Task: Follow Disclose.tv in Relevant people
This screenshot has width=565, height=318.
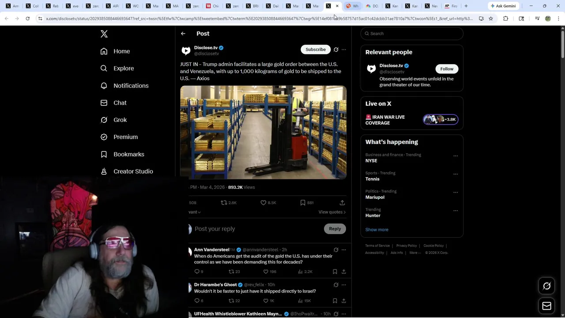Action: click(x=447, y=69)
